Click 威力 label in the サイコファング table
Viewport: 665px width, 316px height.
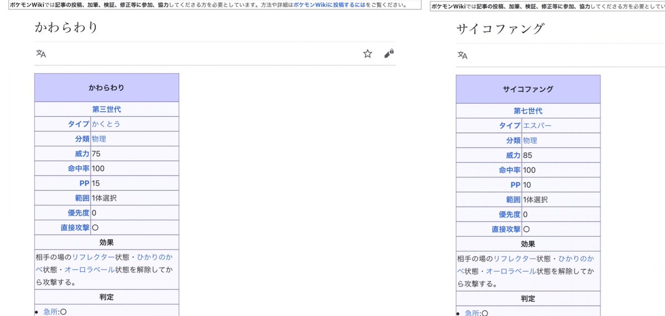pos(514,156)
